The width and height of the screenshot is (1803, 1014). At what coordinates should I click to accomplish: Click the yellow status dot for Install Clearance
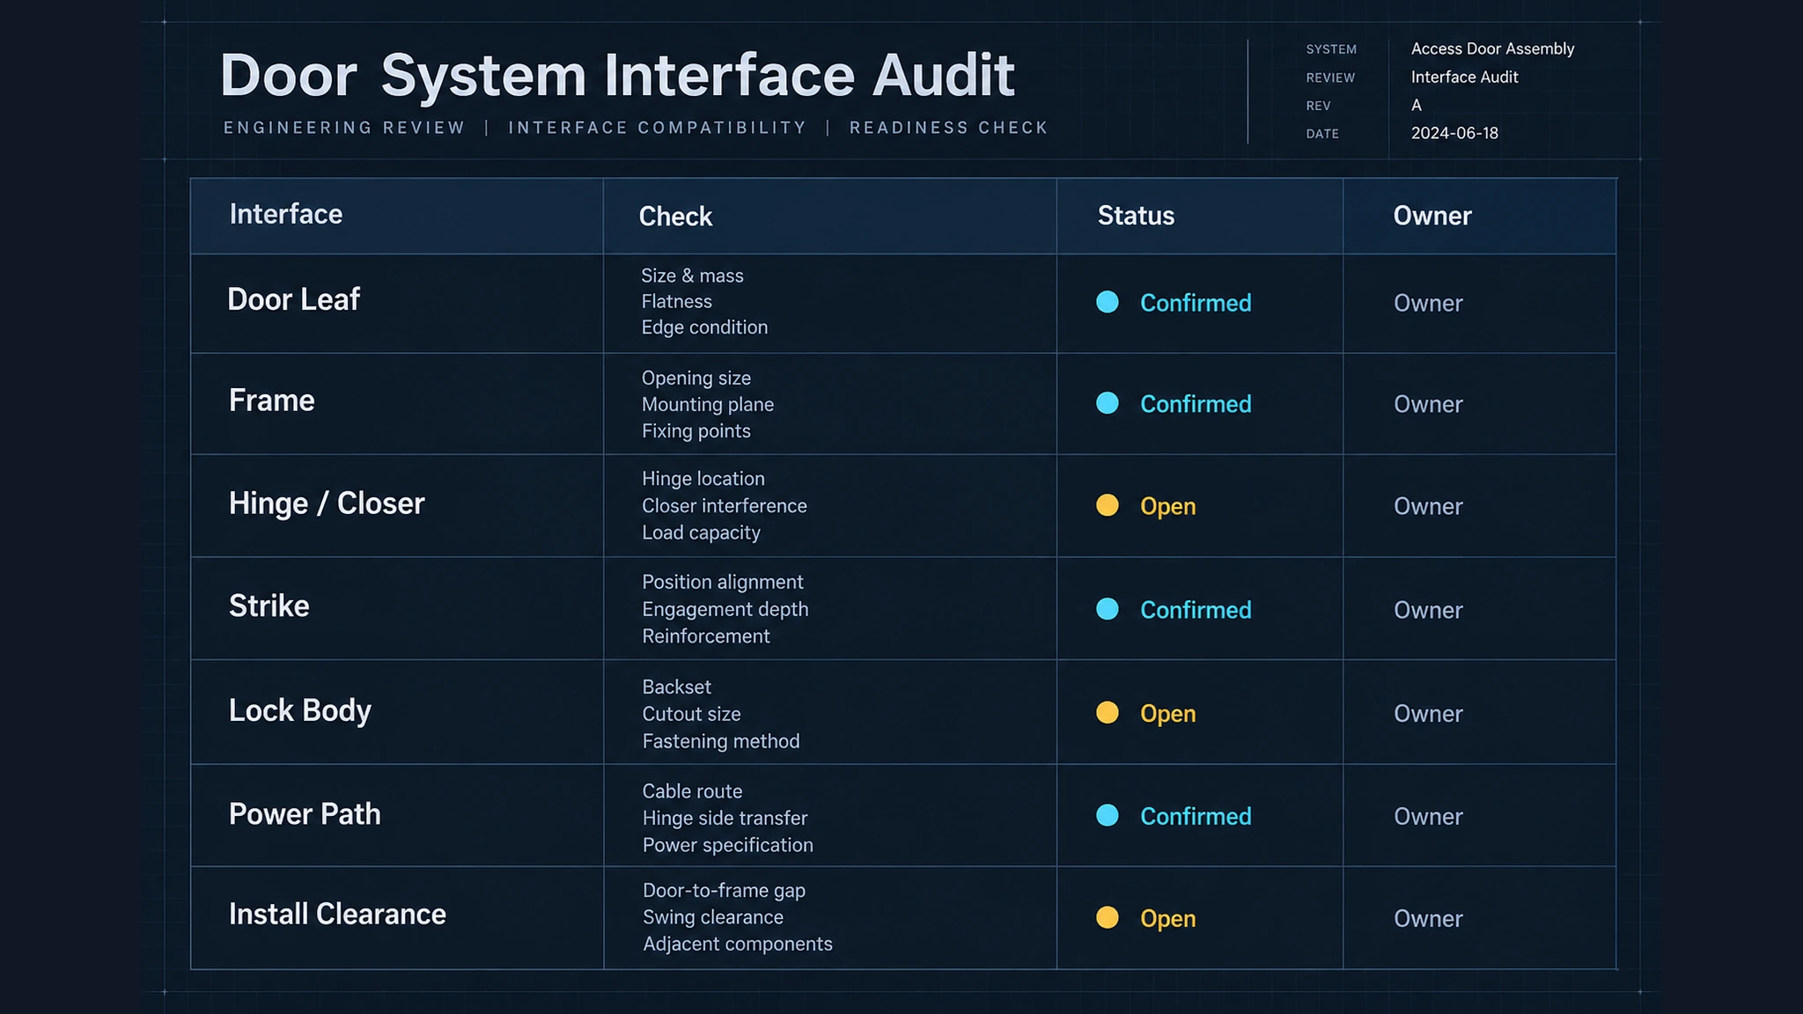pos(1108,917)
